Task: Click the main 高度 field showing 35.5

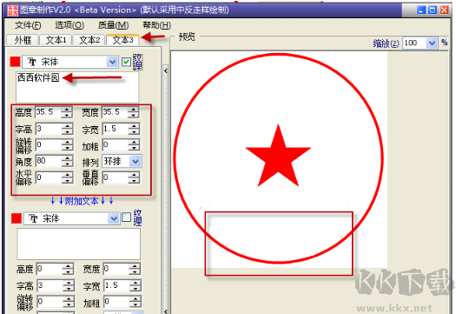Action: [49, 112]
